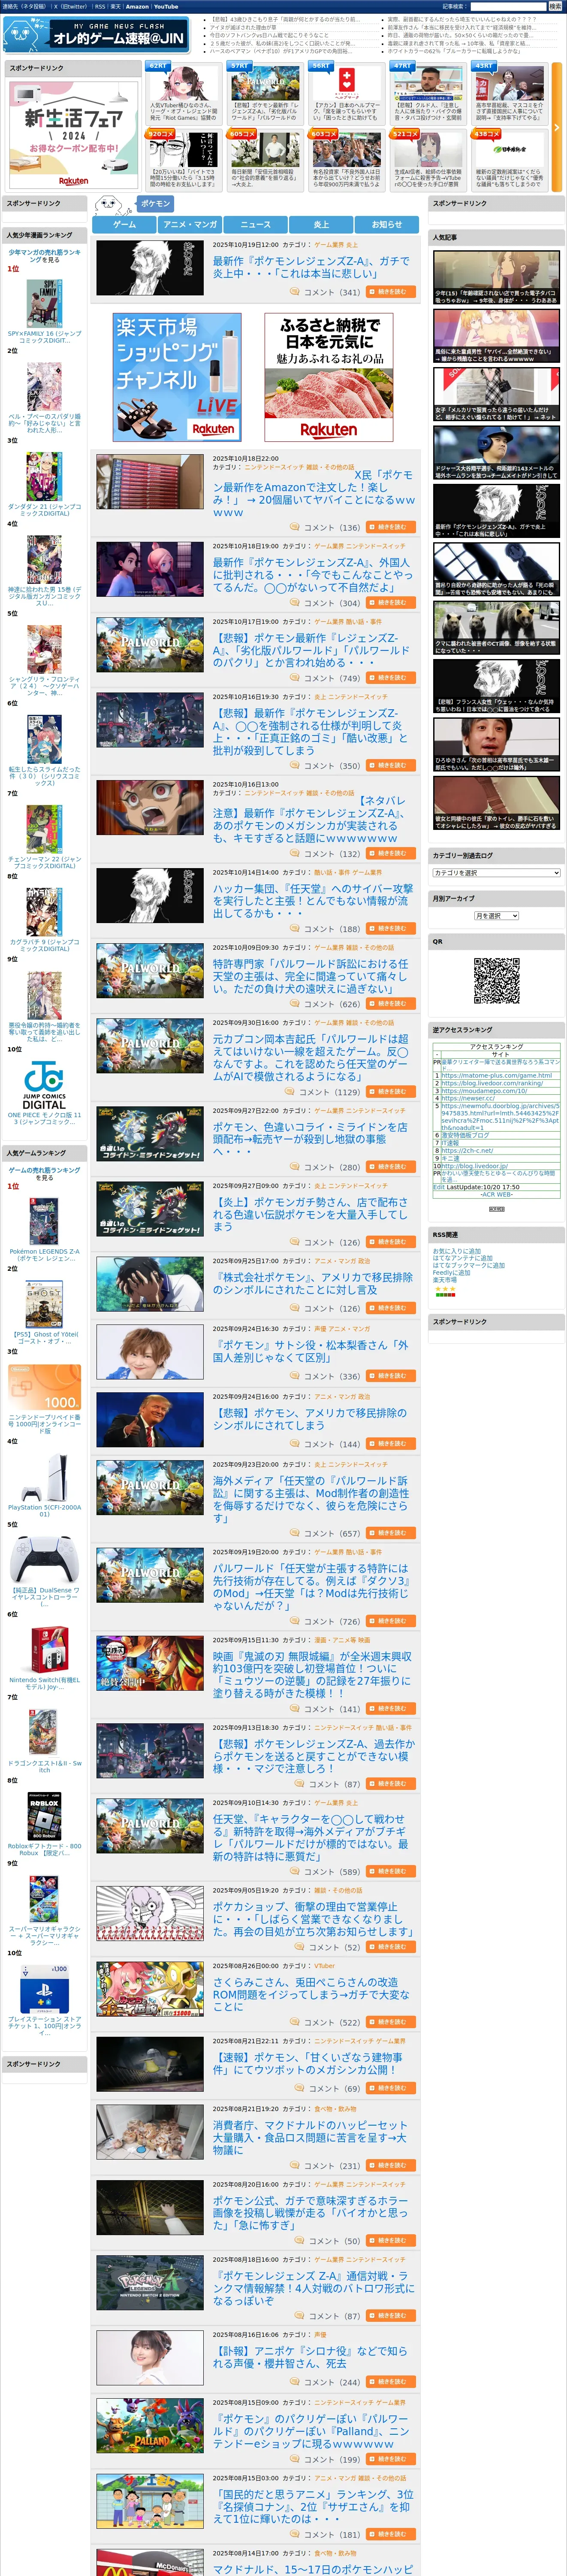Select the three-star rating icon under RSS関連
Image resolution: width=567 pixels, height=2576 pixels.
445,1289
